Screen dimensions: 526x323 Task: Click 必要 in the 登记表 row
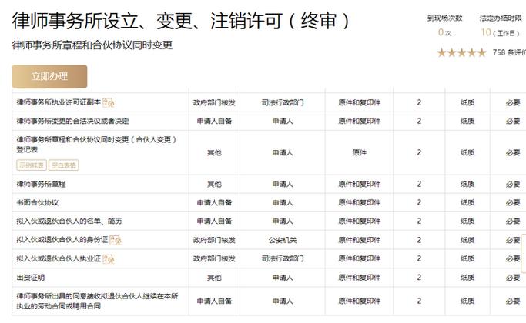(513, 152)
